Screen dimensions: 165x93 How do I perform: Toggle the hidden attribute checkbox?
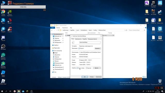click(x=86, y=68)
